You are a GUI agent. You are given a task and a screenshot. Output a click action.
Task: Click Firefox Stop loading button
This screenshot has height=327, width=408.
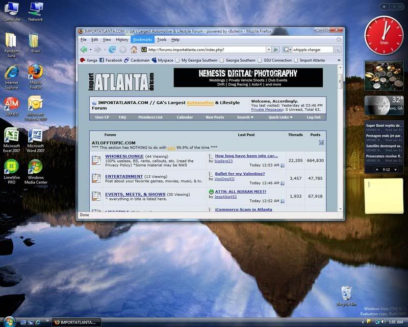coord(123,50)
